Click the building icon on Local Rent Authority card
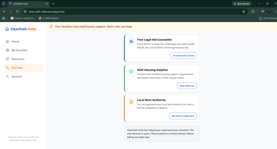This screenshot has width=277, height=149. click(x=131, y=102)
